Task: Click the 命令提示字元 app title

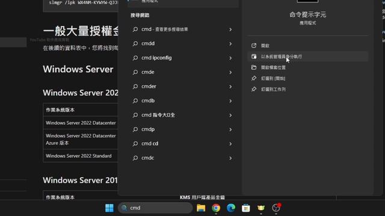Action: coord(307,14)
